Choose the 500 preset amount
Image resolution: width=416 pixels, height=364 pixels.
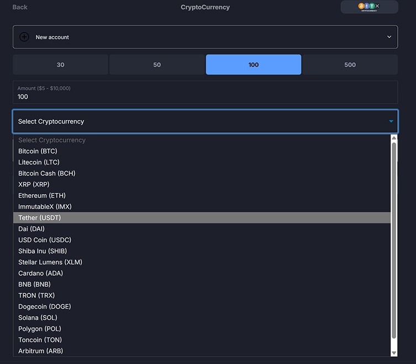pos(350,65)
